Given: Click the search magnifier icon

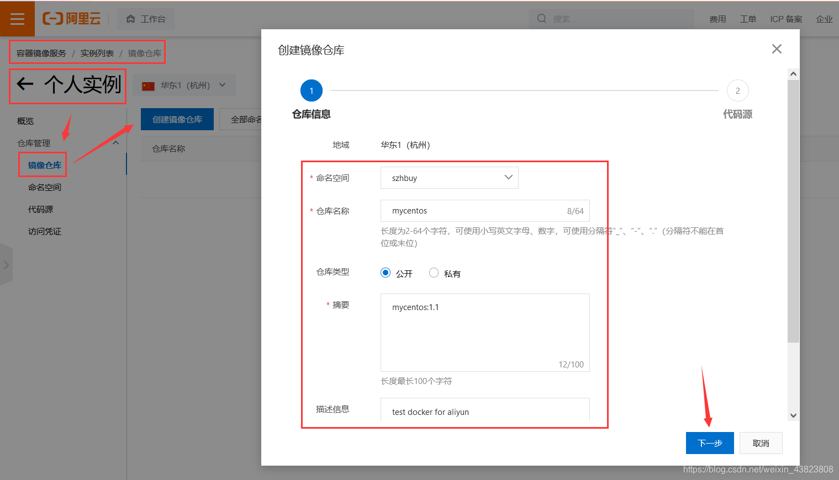Looking at the screenshot, I should click(x=542, y=19).
